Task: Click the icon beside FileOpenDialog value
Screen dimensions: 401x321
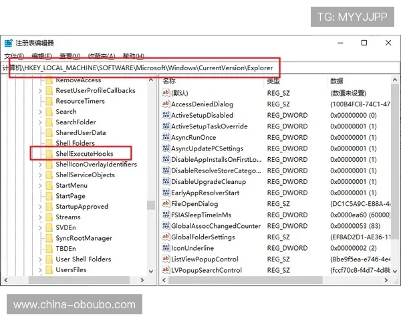Action: tap(166, 204)
